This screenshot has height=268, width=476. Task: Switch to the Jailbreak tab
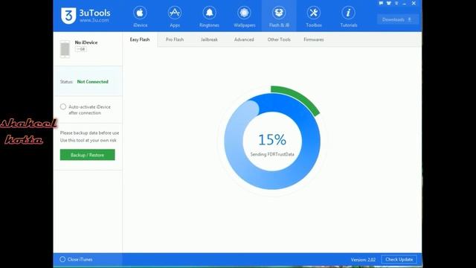209,39
